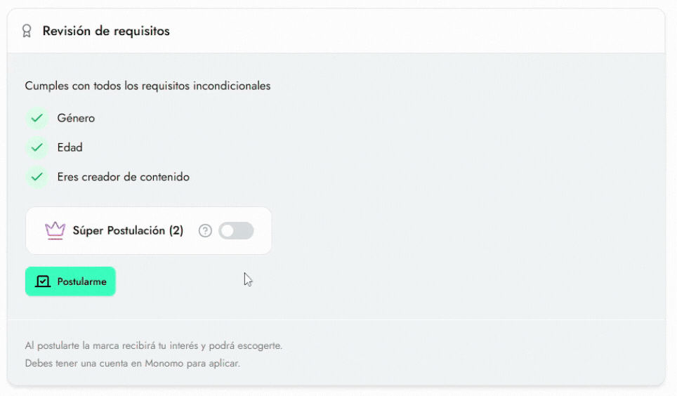Click the Revisión de requisitos heading

tap(106, 31)
